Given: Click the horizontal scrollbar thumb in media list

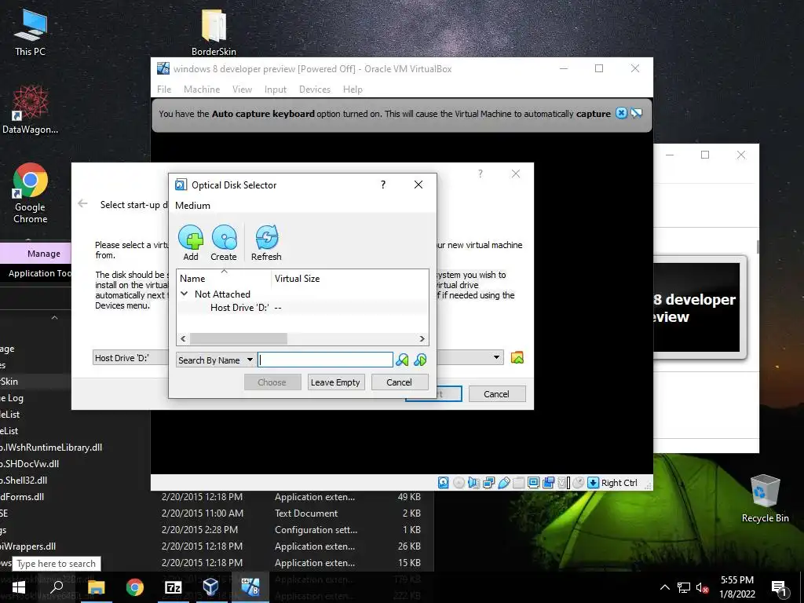Looking at the screenshot, I should [x=239, y=338].
